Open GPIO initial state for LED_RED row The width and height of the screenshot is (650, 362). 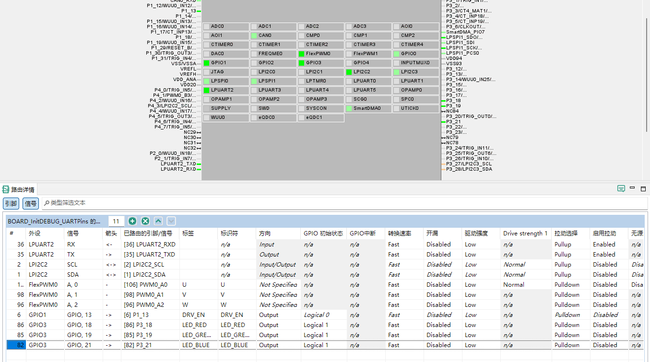coord(323,325)
